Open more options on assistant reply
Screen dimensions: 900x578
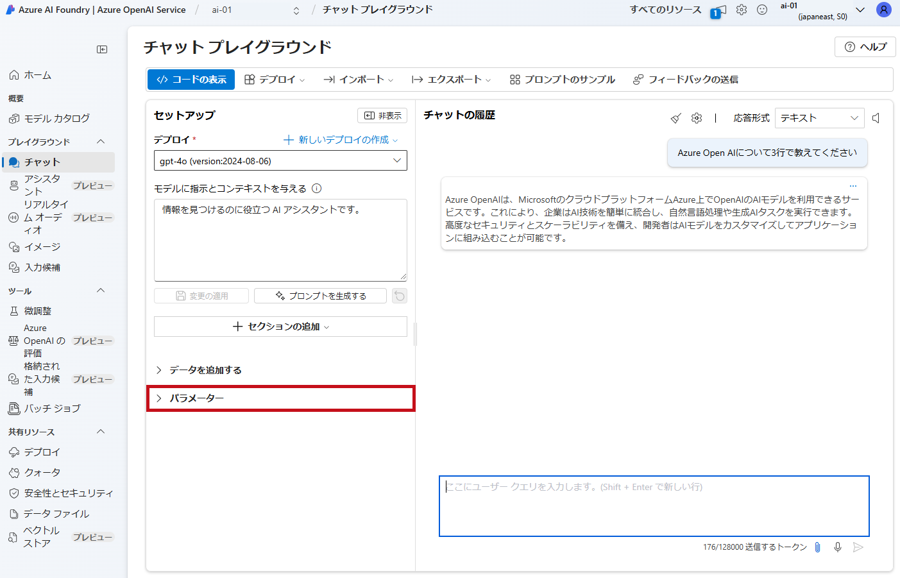tap(853, 186)
